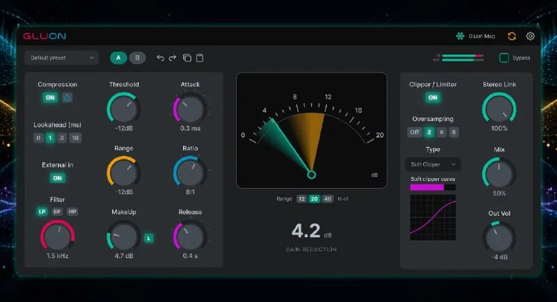Click the 0.4 s Release value
This screenshot has width=557, height=302.
point(190,255)
